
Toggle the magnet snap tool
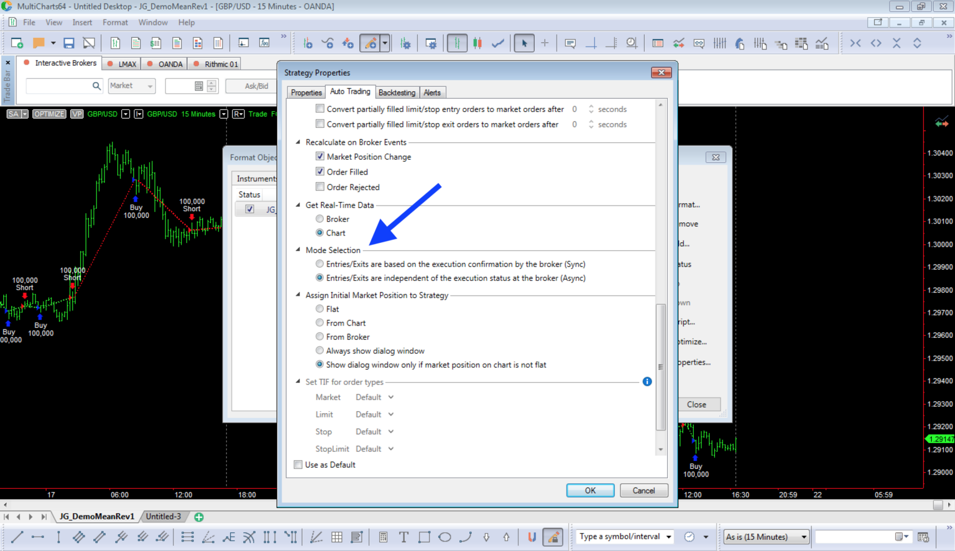[x=532, y=536]
